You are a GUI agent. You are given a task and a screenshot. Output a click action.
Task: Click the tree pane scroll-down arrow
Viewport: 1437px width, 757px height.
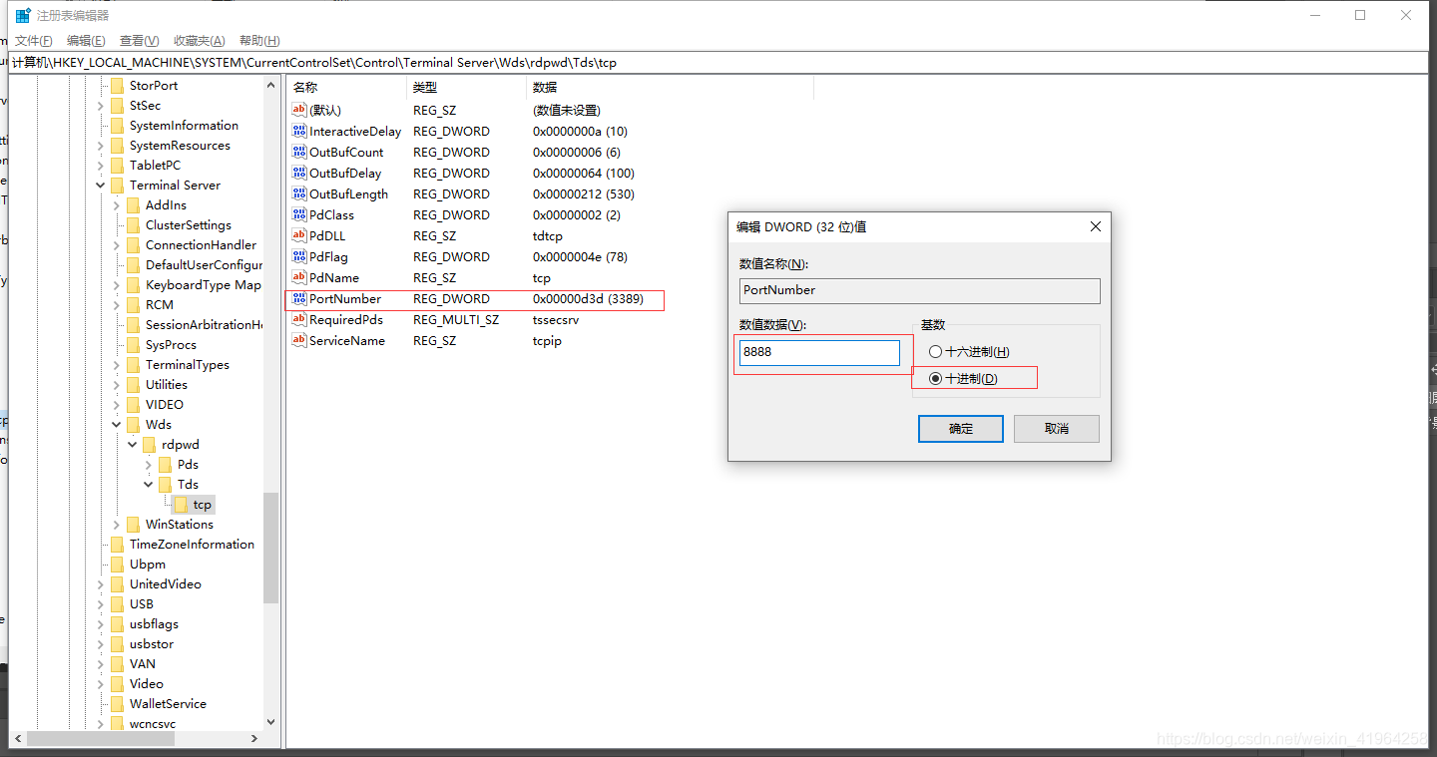(270, 721)
